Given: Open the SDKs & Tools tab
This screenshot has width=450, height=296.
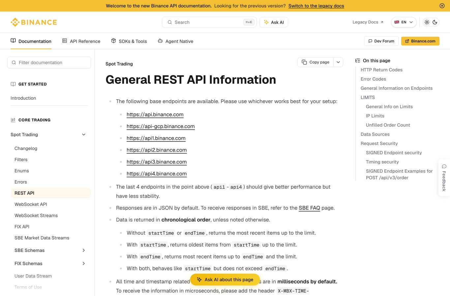Looking at the screenshot, I should tap(129, 41).
